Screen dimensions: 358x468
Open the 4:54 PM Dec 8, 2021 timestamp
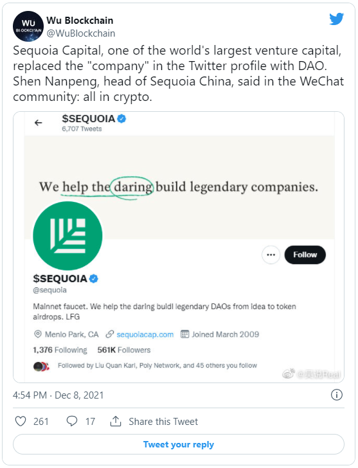(x=58, y=395)
